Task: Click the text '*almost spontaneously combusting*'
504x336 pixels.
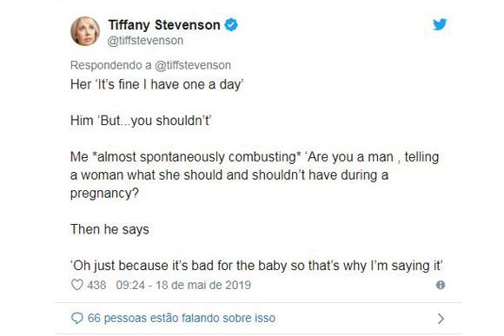Action: (x=196, y=157)
